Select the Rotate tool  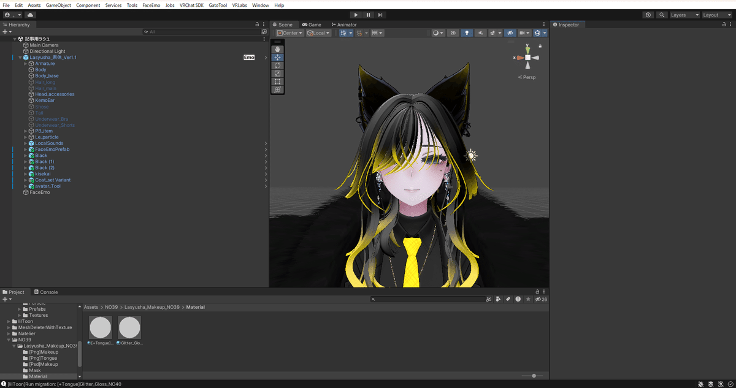[x=278, y=65]
